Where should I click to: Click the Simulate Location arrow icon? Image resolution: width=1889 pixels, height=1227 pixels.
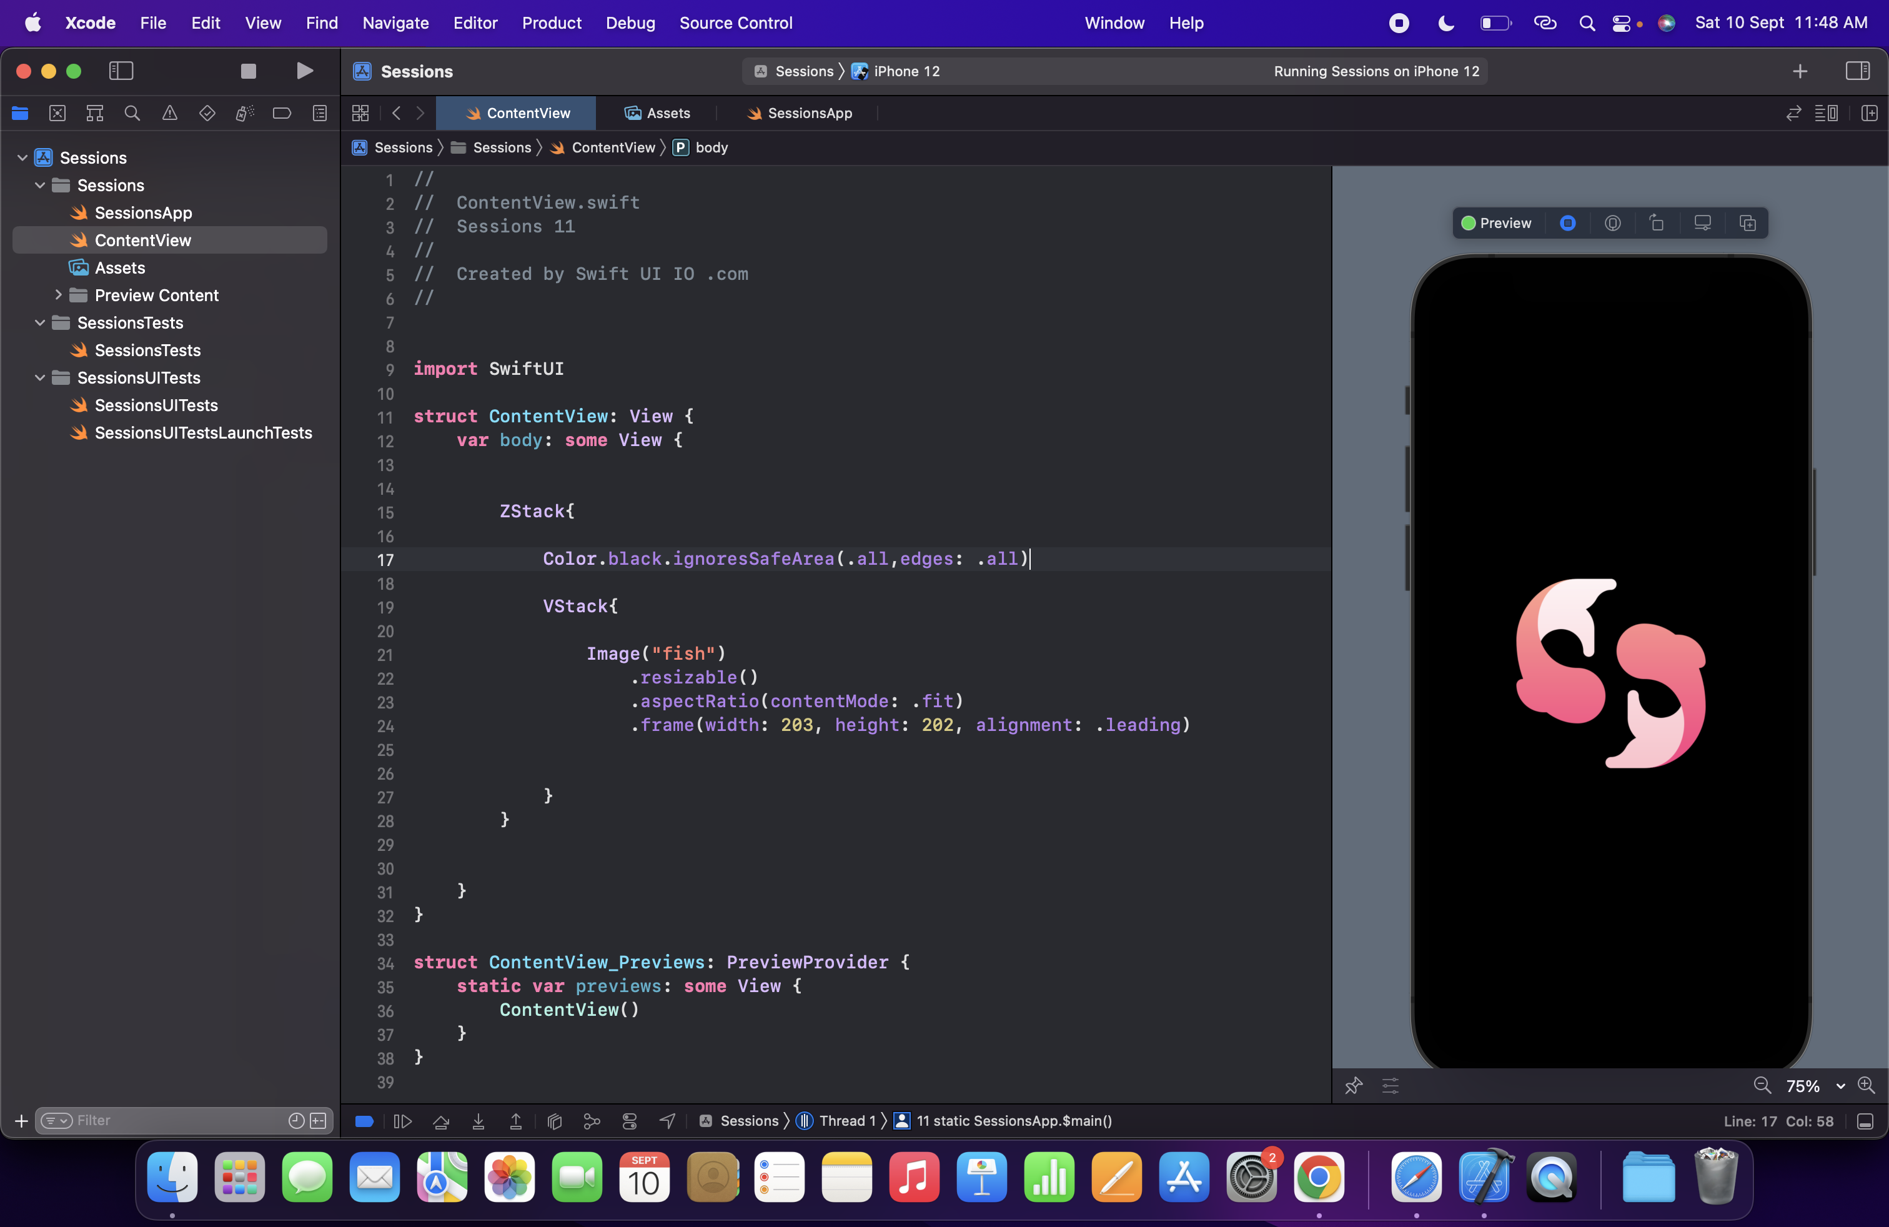pyautogui.click(x=668, y=1121)
